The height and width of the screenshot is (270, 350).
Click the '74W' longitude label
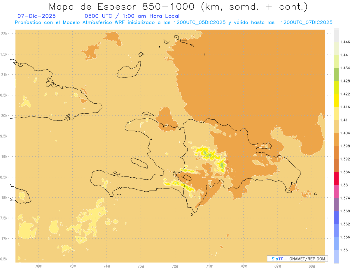[107, 266]
